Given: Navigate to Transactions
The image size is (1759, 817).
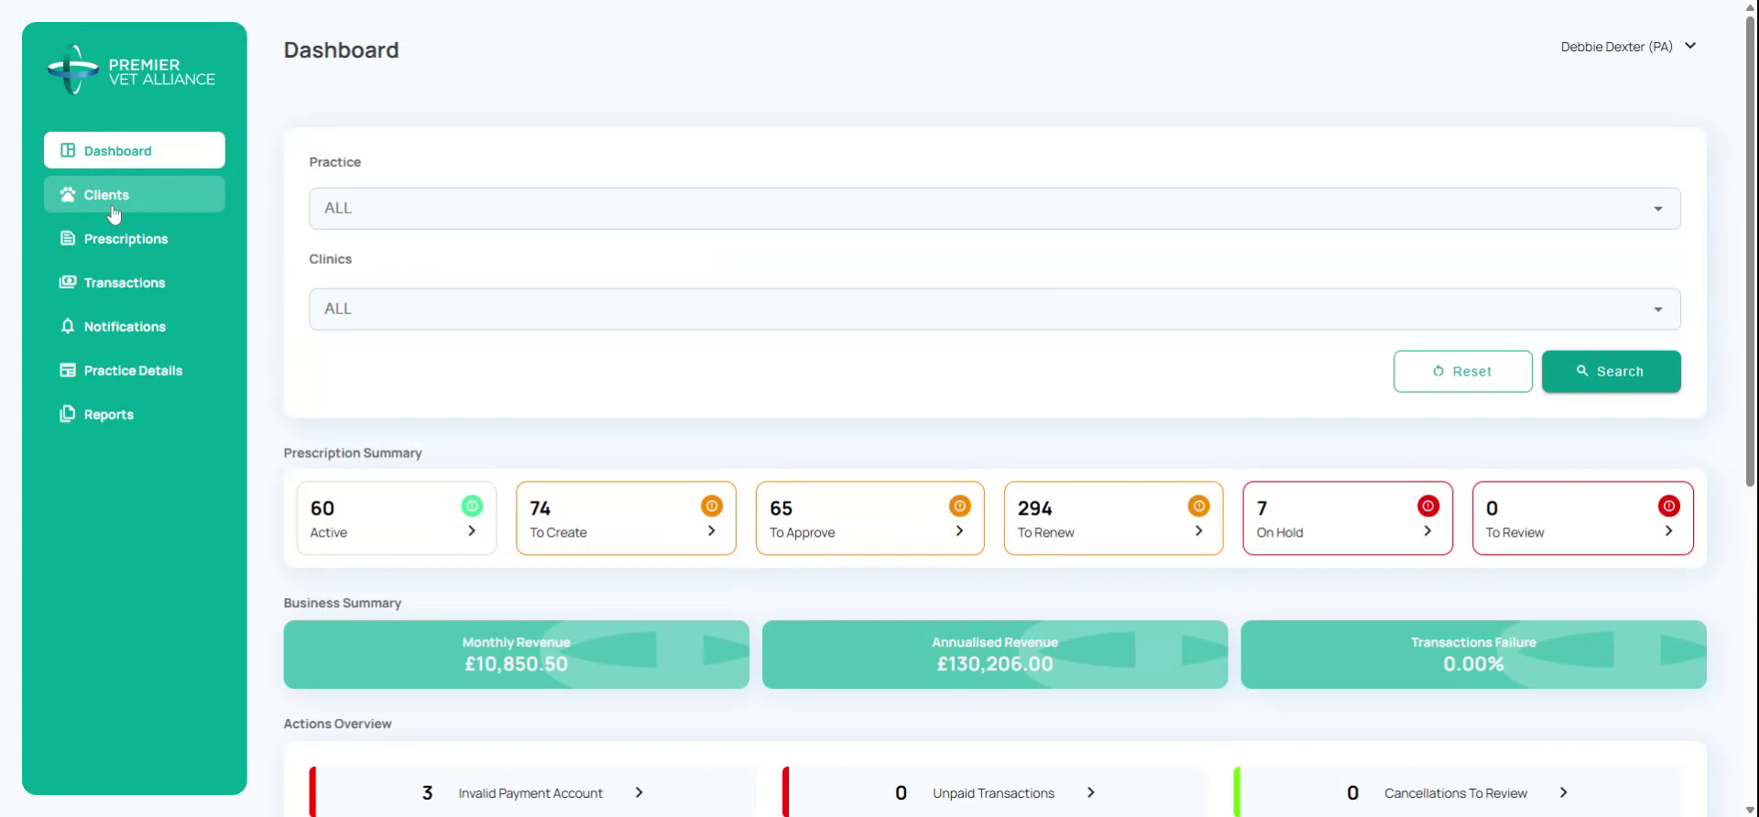Looking at the screenshot, I should (x=135, y=282).
